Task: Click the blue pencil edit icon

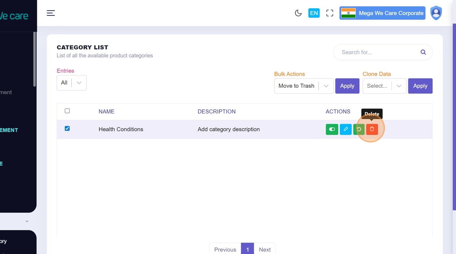Action: (345, 129)
